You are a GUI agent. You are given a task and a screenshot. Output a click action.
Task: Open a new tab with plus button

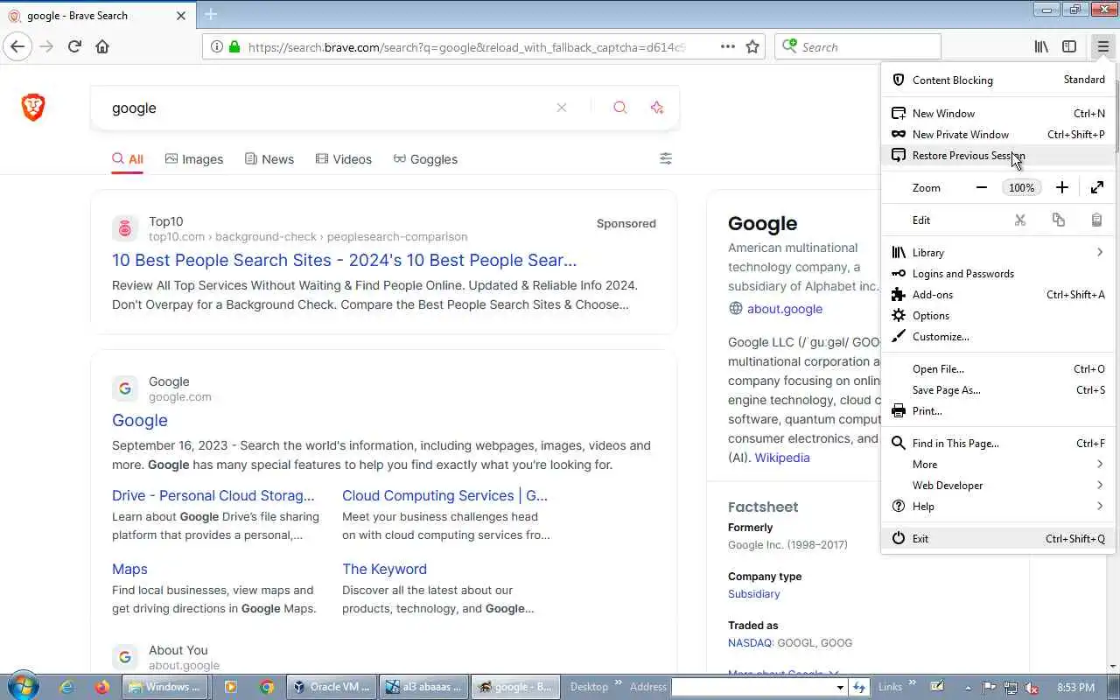211,15
